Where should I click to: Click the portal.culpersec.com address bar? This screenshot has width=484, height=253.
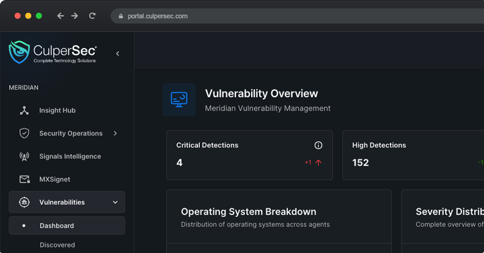[x=244, y=16]
